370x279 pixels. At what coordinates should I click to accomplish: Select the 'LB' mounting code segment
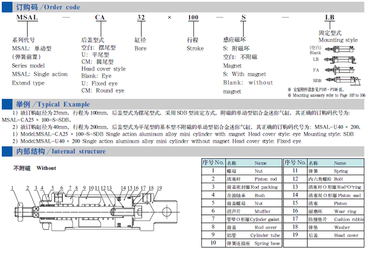click(x=330, y=17)
